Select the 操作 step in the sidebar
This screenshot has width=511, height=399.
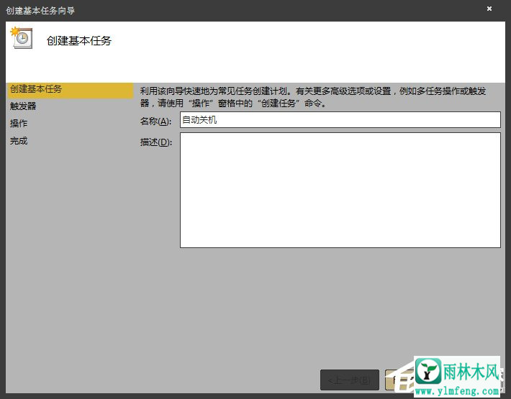[x=19, y=124]
